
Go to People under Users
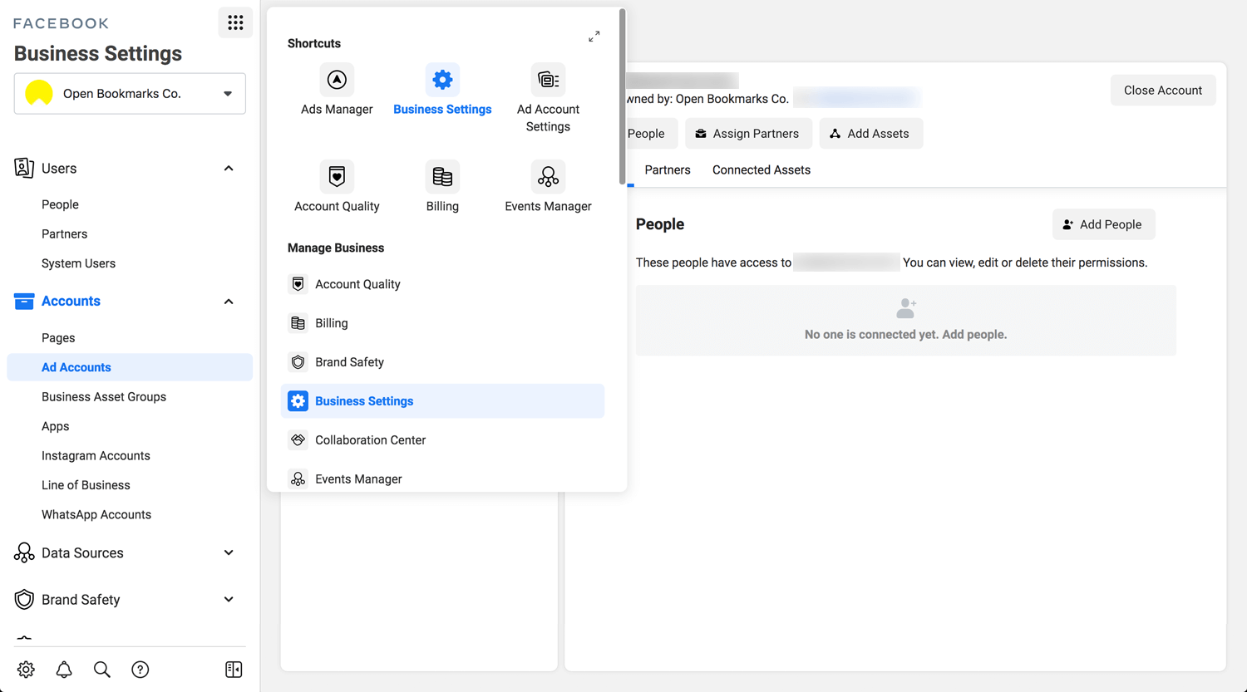60,204
